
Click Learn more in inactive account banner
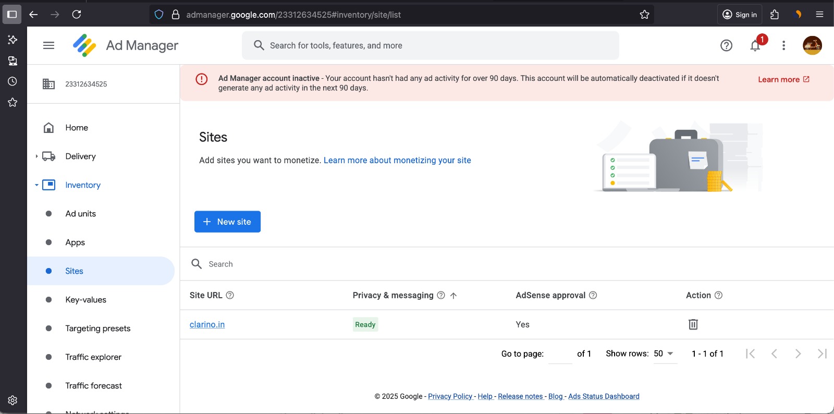(x=783, y=79)
